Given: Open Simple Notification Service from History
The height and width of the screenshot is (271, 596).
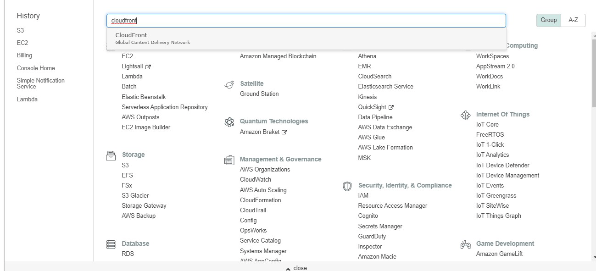Looking at the screenshot, I should point(41,83).
